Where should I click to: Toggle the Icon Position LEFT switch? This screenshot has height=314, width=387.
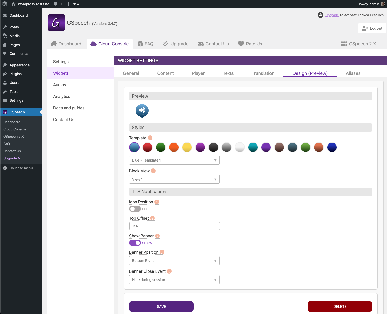(135, 209)
